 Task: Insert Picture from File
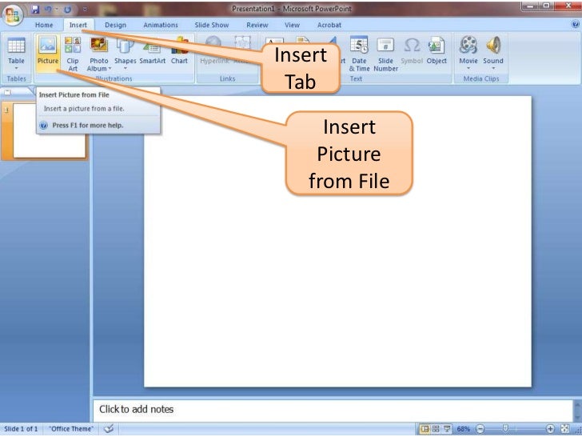tap(48, 53)
